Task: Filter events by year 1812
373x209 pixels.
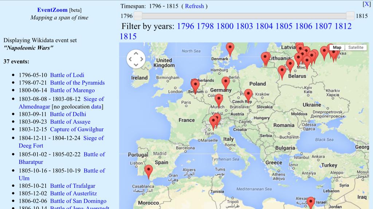Action: tap(343, 26)
